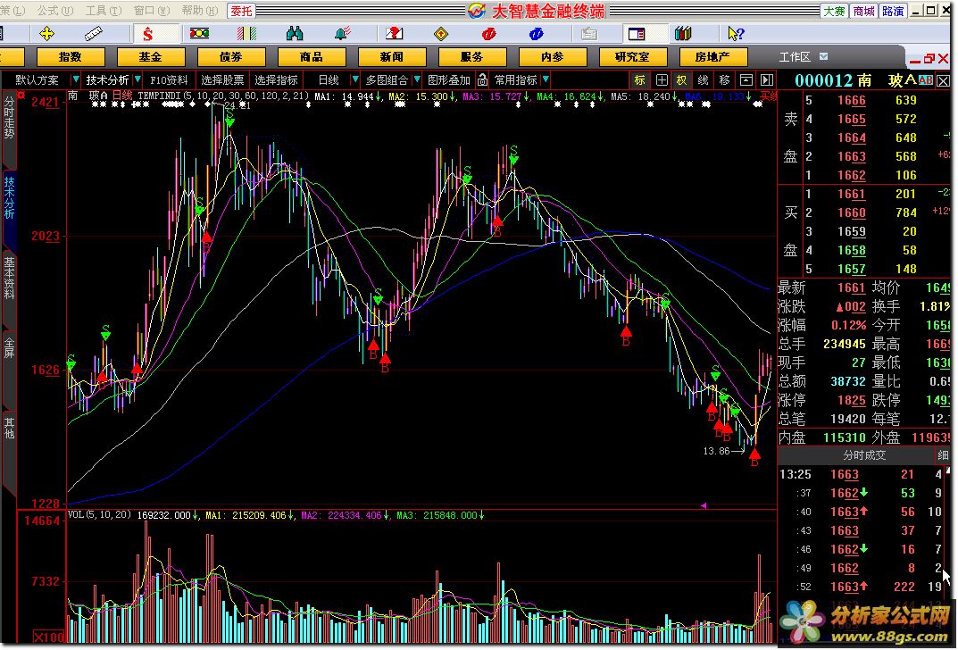Click the cursor question-mark help icon

coord(736,34)
